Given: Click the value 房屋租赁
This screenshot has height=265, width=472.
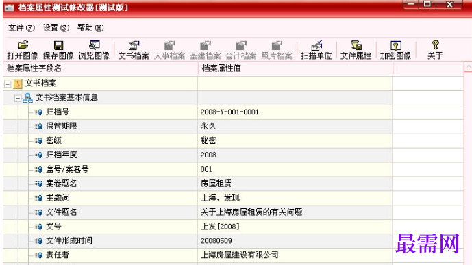Looking at the screenshot, I should [216, 184].
